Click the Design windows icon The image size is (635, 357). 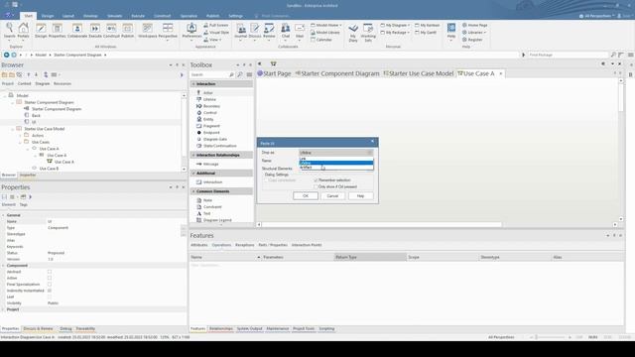[41, 31]
